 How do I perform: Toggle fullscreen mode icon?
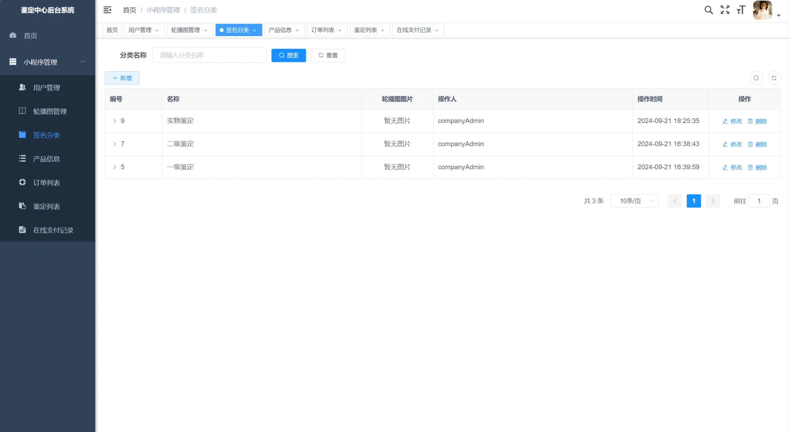725,10
